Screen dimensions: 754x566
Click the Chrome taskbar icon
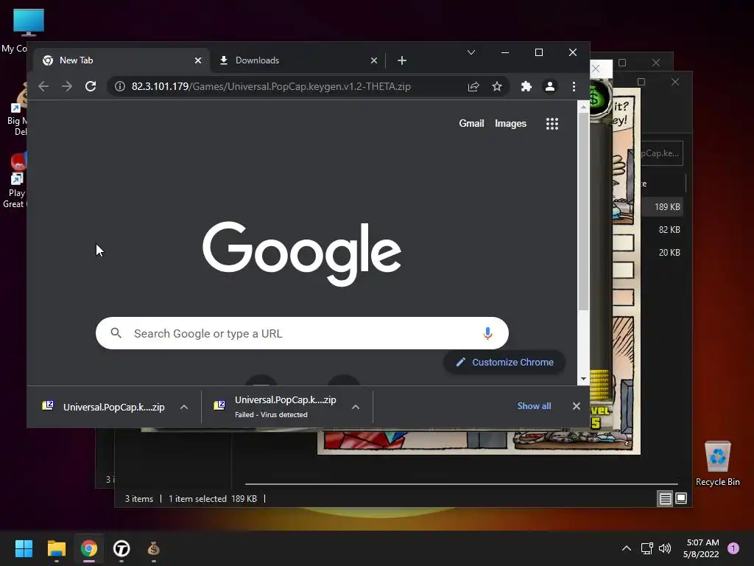tap(89, 548)
